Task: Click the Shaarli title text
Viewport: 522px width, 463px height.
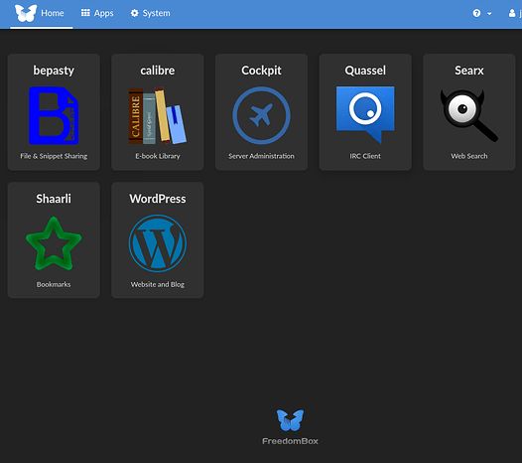Action: pos(54,199)
